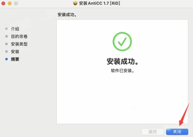Select the active 摘要 step in sidebar
The height and width of the screenshot is (137, 193).
(x=15, y=59)
